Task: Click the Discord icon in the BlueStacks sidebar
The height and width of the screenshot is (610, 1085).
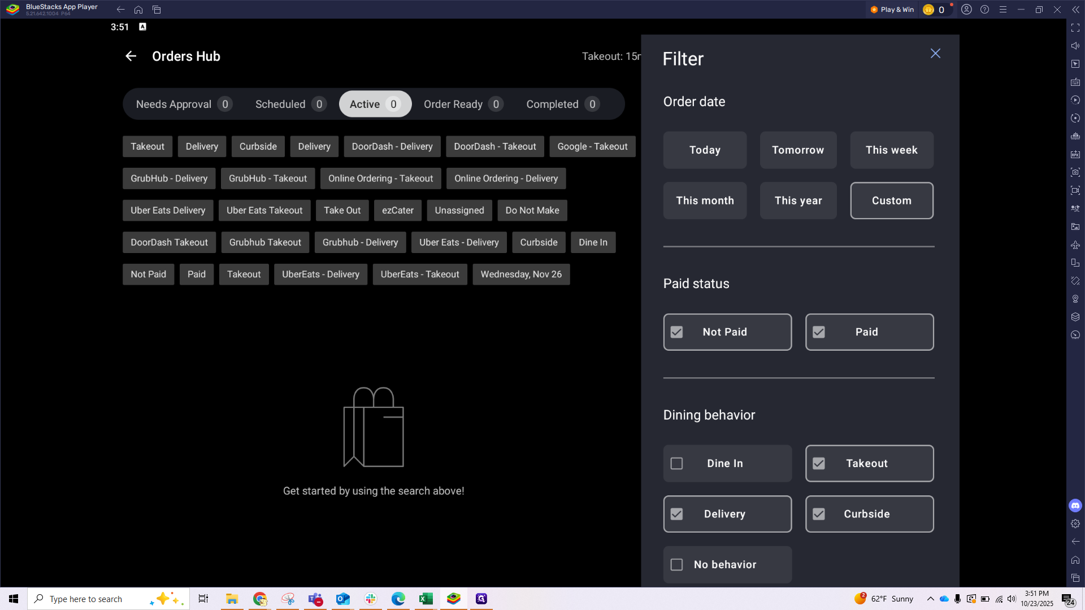Action: pos(1075,506)
